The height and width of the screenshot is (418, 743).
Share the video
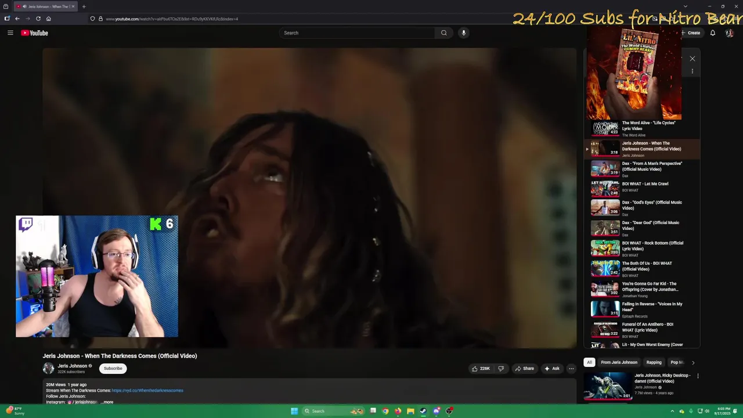pyautogui.click(x=524, y=369)
